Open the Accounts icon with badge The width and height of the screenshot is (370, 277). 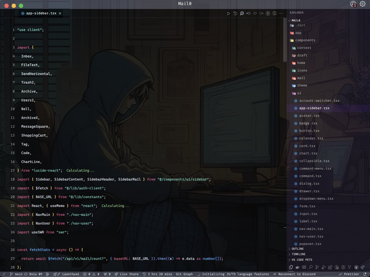[x=353, y=4]
